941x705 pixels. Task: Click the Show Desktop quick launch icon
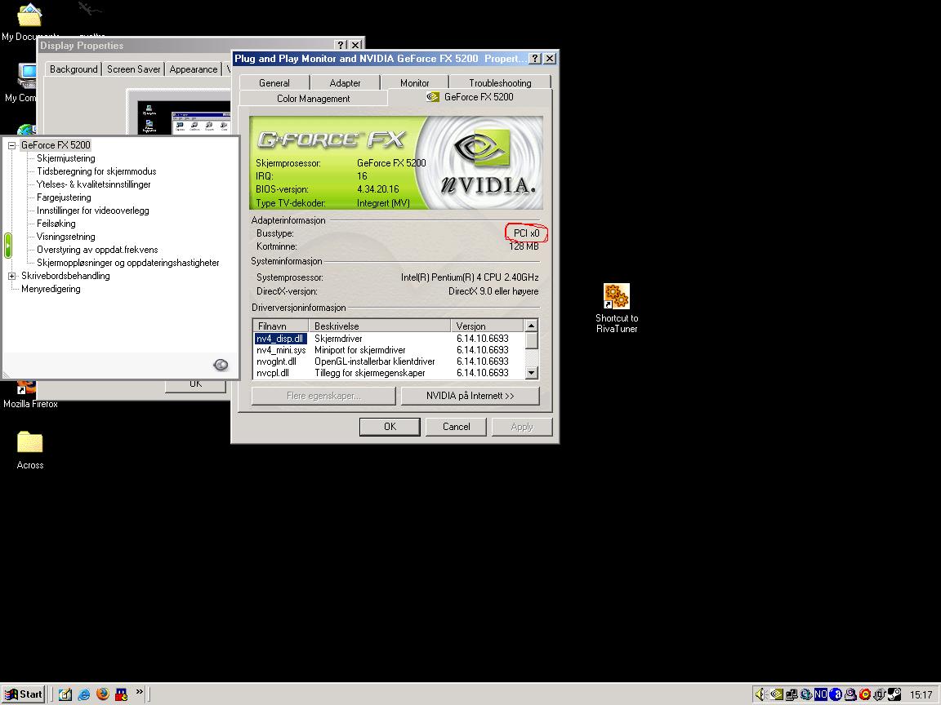[65, 694]
